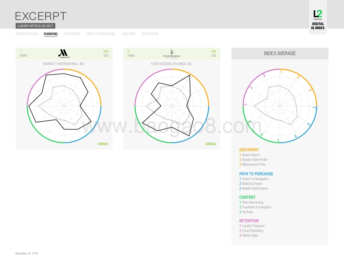Click the INDEX AVERAGE panel header
Image resolution: width=344 pixels, height=266 pixels.
(280, 54)
